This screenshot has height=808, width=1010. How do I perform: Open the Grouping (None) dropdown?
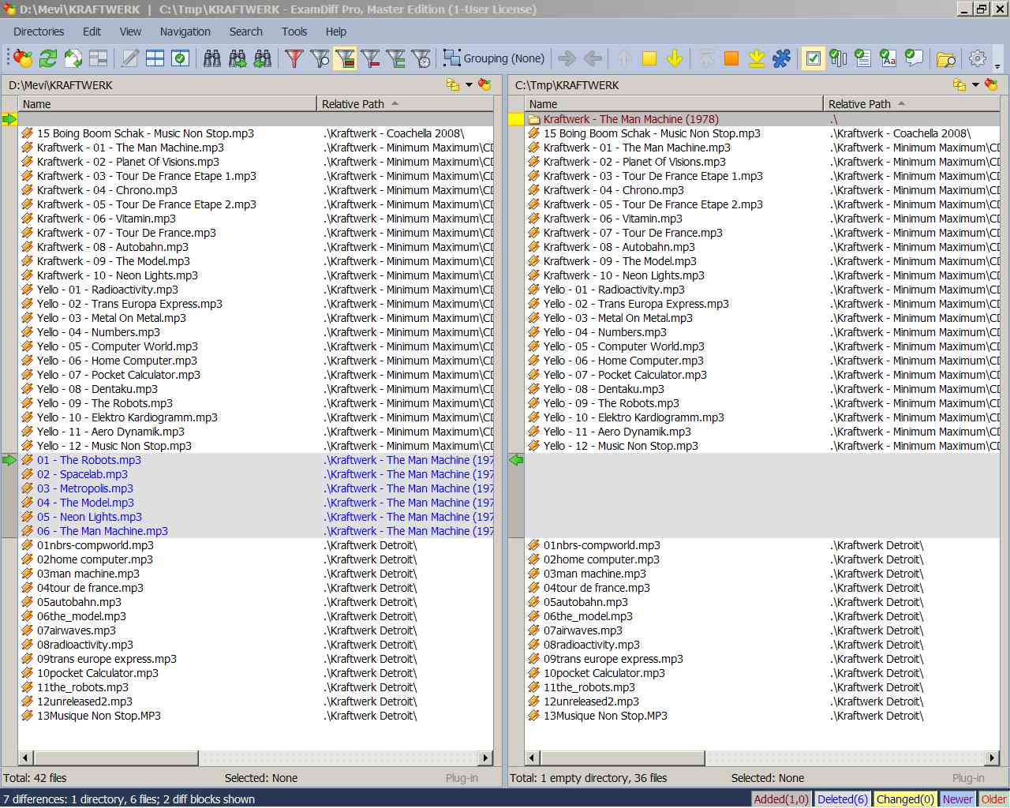[495, 58]
